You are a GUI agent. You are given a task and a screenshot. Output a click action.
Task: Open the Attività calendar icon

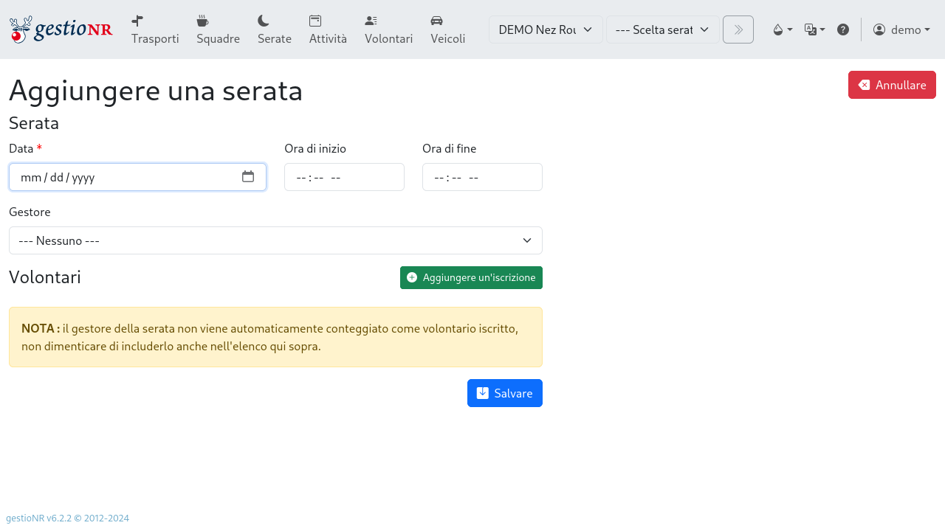[x=315, y=21]
